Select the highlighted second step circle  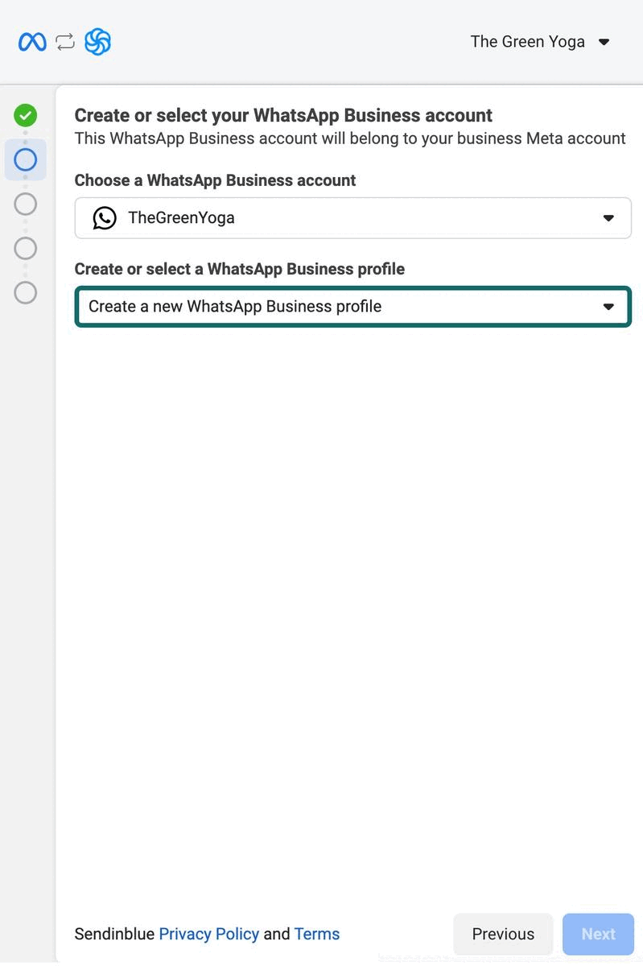coord(26,159)
